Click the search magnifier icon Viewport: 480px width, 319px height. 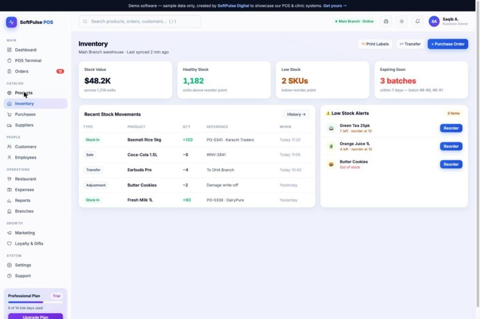pyautogui.click(x=85, y=22)
